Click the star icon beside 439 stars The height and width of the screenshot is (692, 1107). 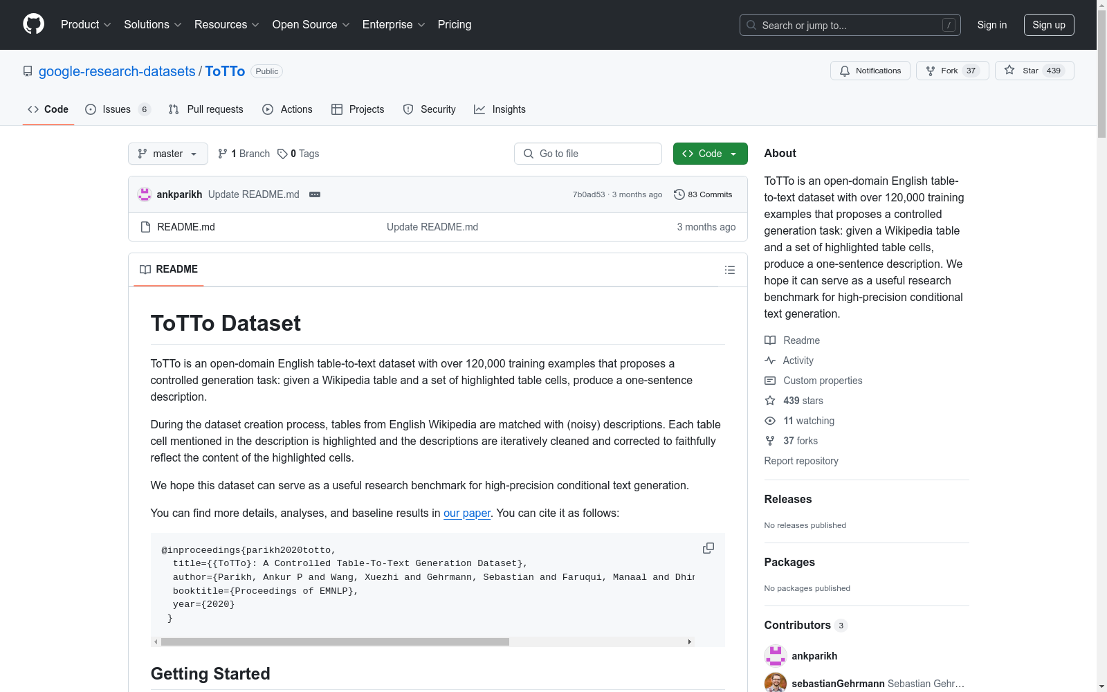pyautogui.click(x=770, y=401)
